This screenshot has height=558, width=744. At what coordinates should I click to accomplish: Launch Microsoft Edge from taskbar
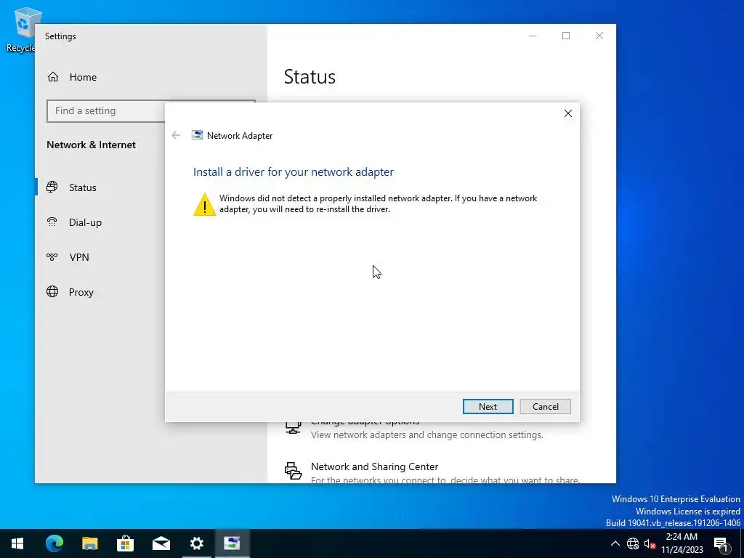tap(54, 543)
